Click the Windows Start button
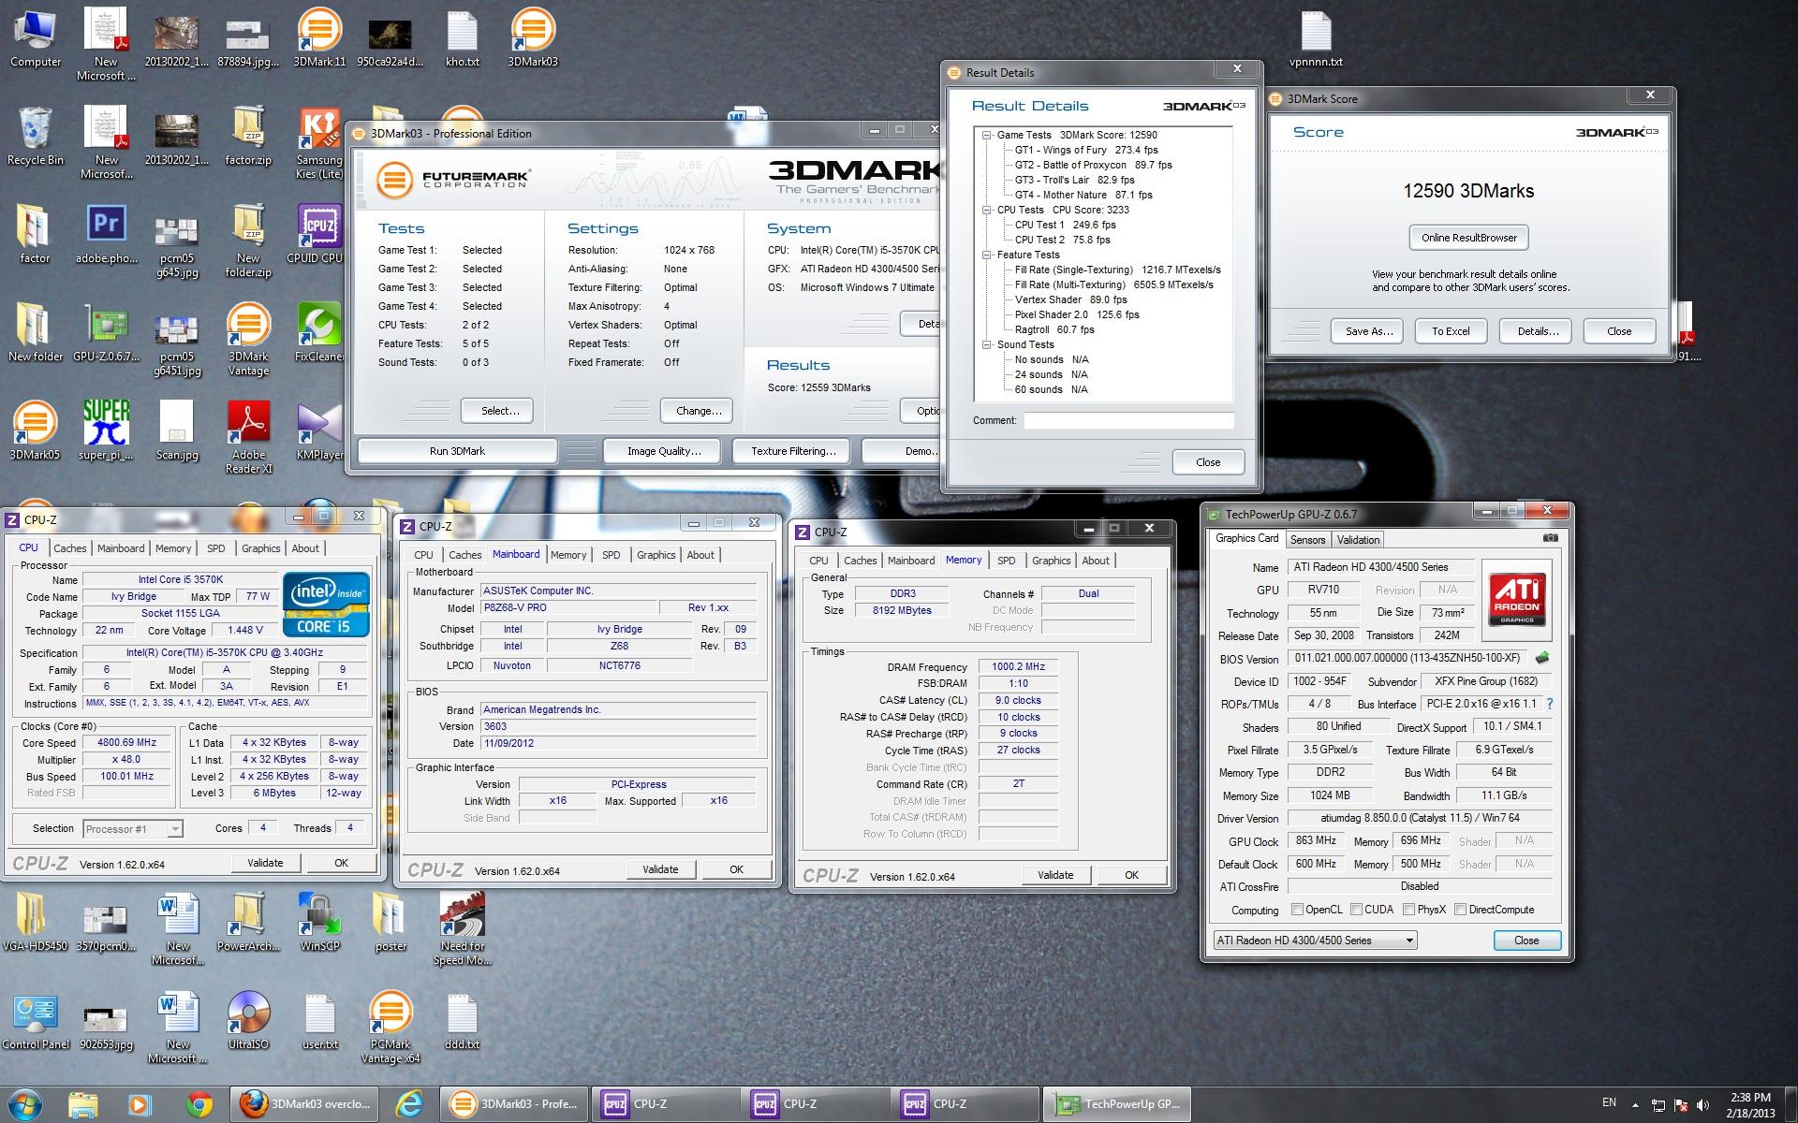 point(23,1104)
